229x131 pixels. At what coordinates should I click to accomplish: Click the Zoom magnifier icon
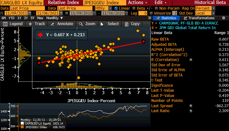(x=81, y=24)
